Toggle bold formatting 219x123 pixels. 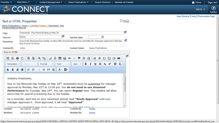coord(86,64)
